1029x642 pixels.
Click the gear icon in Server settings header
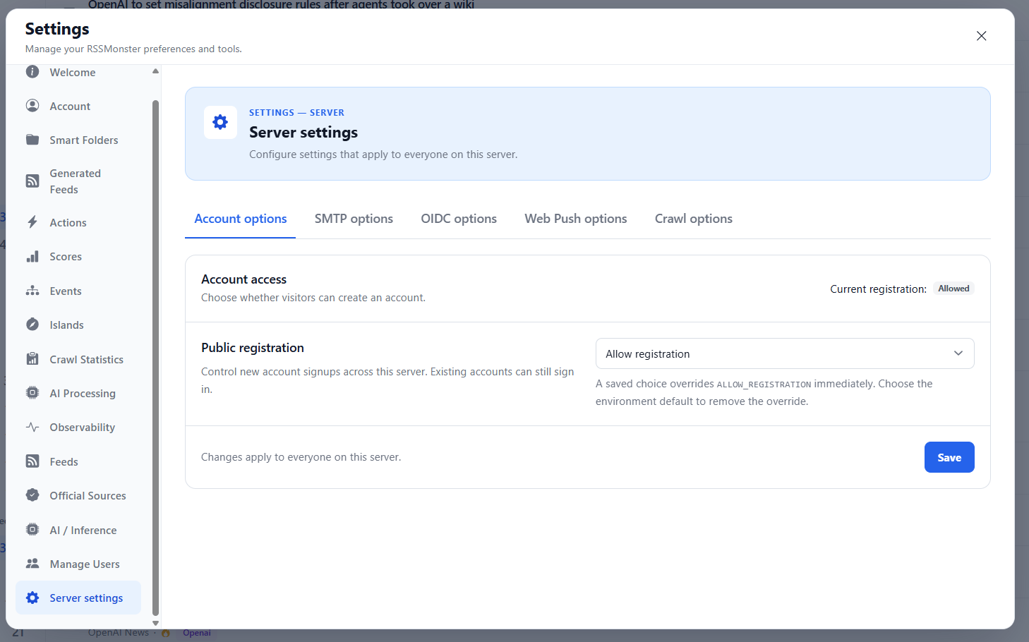tap(220, 122)
